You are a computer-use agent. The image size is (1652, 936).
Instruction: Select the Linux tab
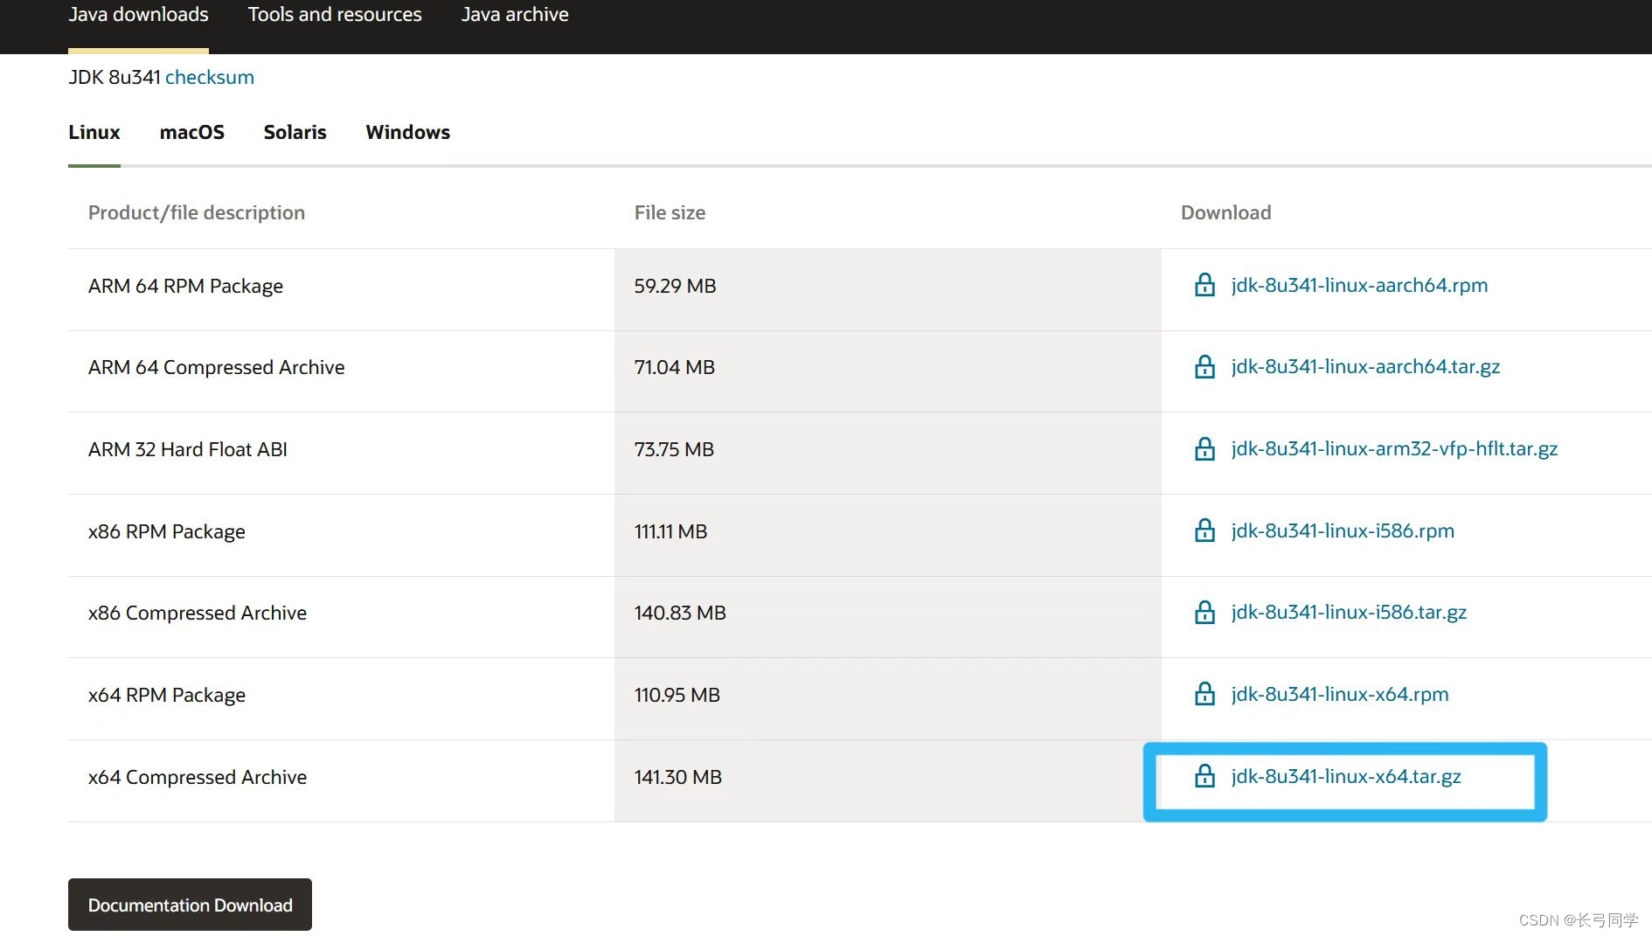(94, 132)
